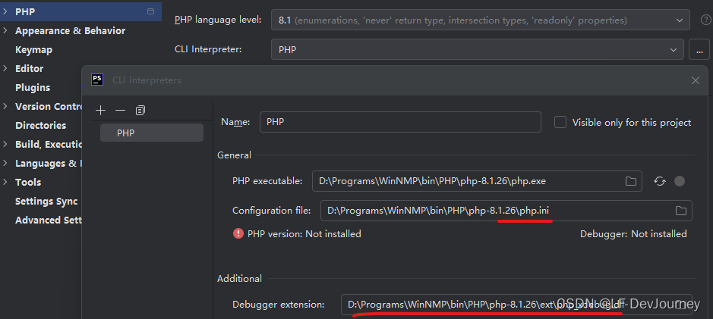
Task: Reload PHP interpreter info with refresh icon
Action: tap(660, 181)
